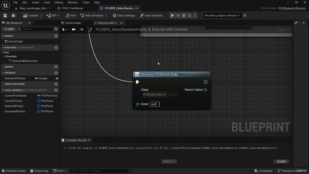
Task: Click icon next to debug object dropdown
Action: (x=245, y=15)
